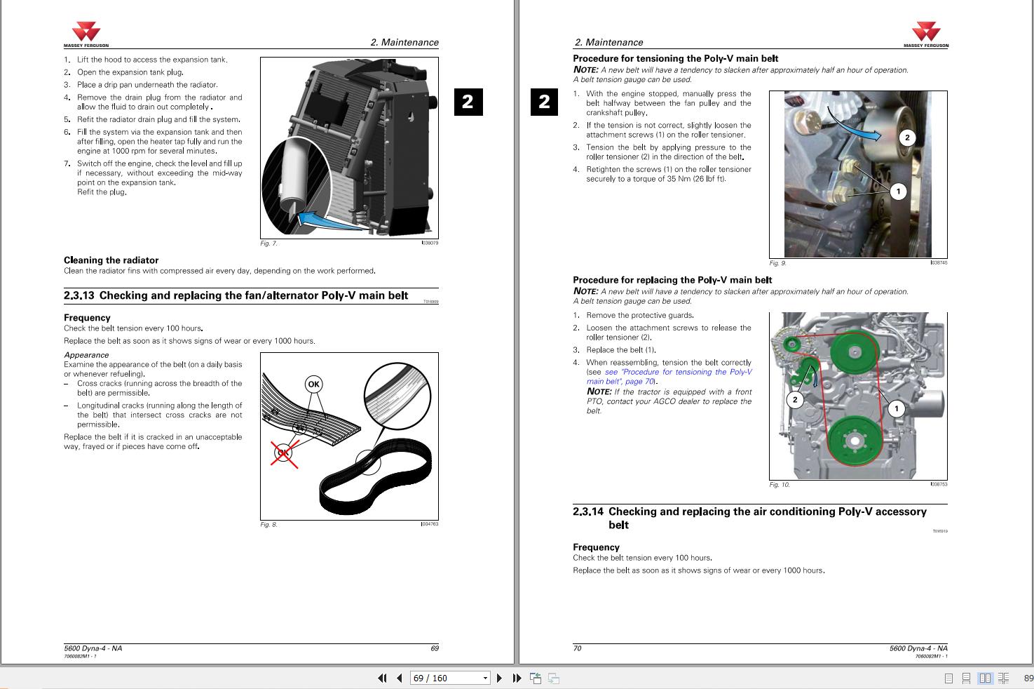
Task: Click the Fig. 7 radiator illustration
Action: pyautogui.click(x=349, y=147)
